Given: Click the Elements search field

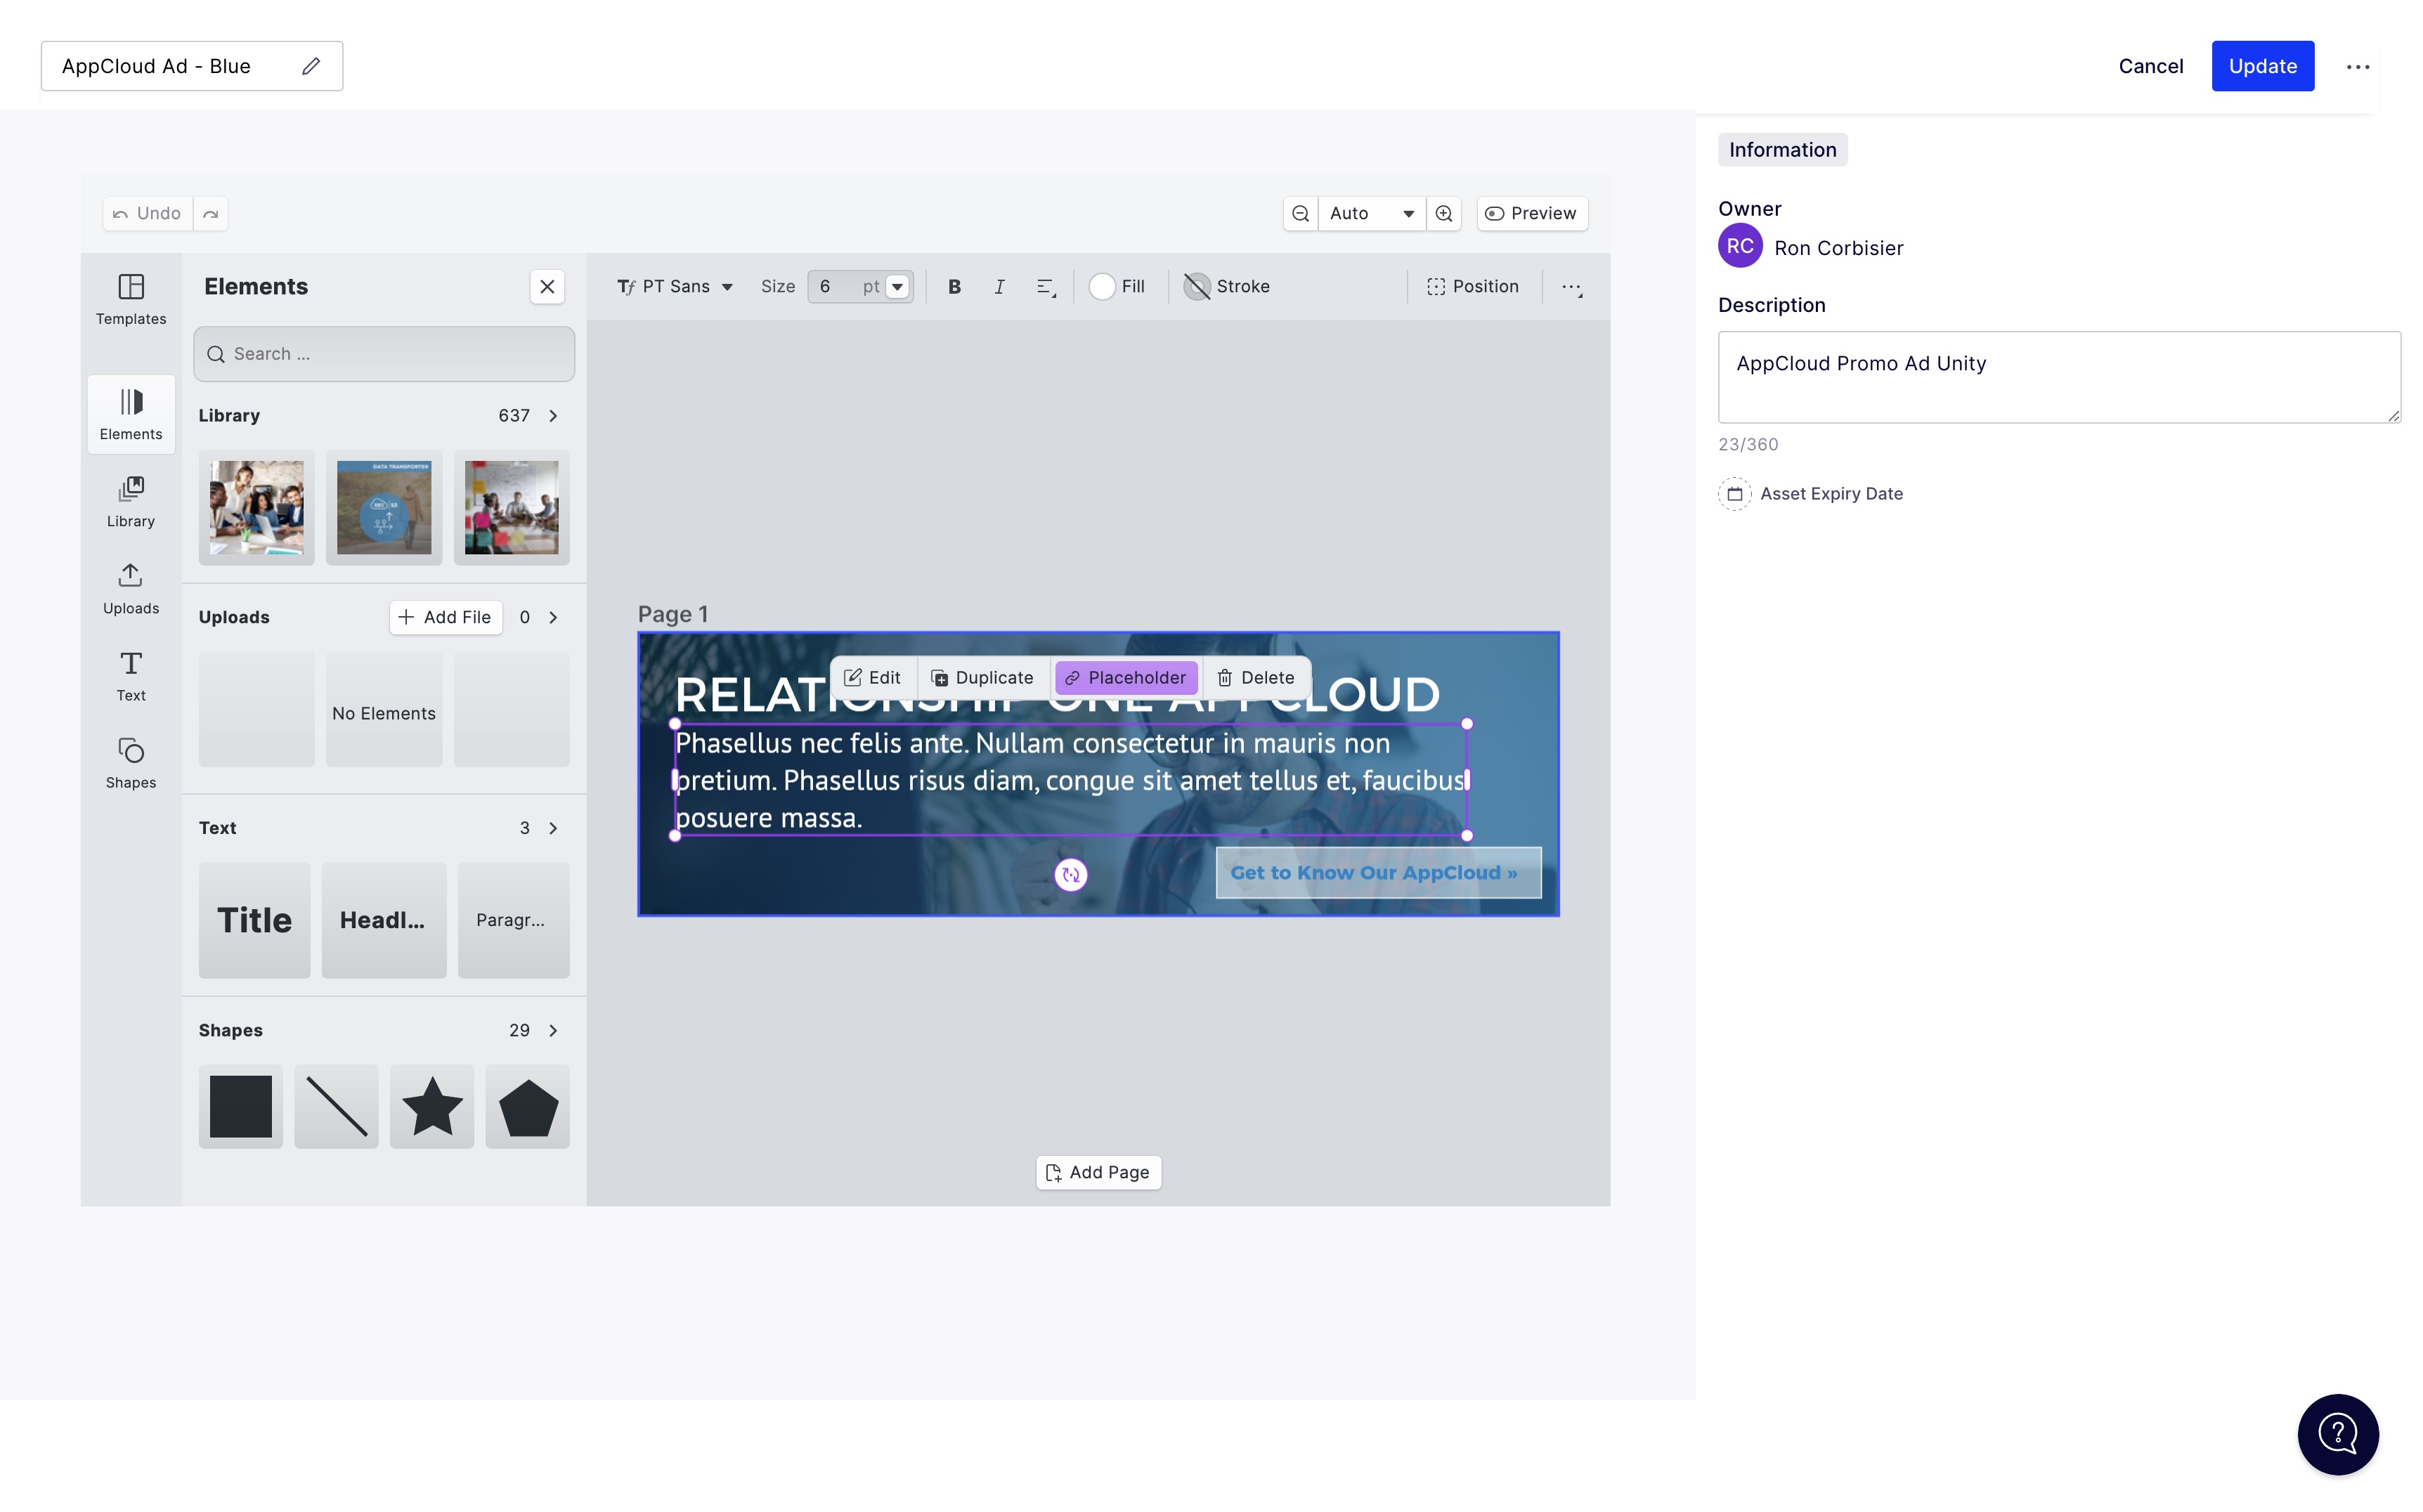Looking at the screenshot, I should [385, 354].
